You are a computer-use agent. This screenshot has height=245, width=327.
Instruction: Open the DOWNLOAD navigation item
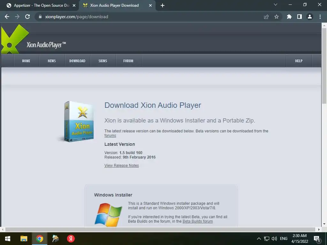pyautogui.click(x=77, y=61)
